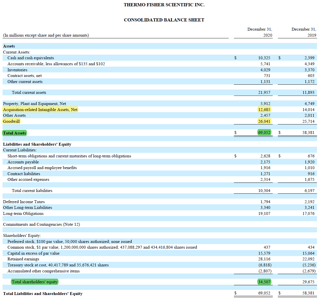This screenshot has height=299, width=319.
Task: Select goodwill value 25,714 for 2019
Action: [308, 121]
